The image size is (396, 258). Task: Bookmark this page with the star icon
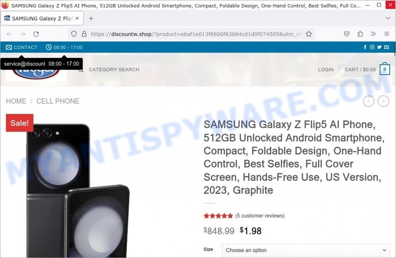click(309, 34)
